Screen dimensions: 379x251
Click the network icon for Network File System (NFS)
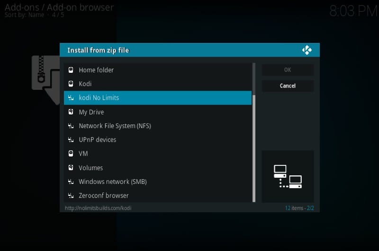[x=71, y=126]
